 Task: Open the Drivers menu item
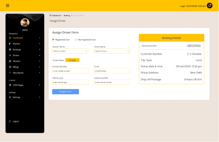[x=25, y=55]
